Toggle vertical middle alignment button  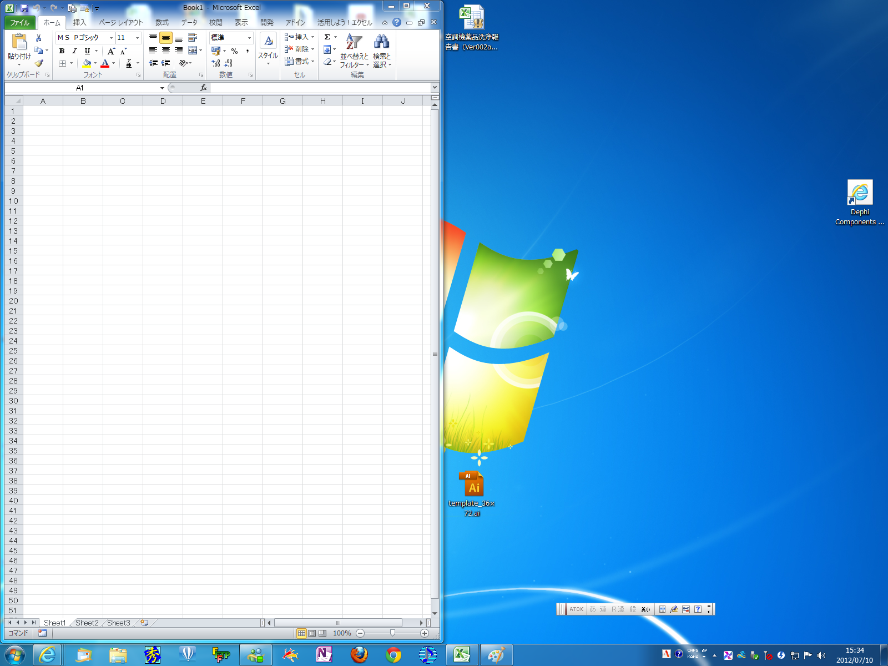[165, 38]
